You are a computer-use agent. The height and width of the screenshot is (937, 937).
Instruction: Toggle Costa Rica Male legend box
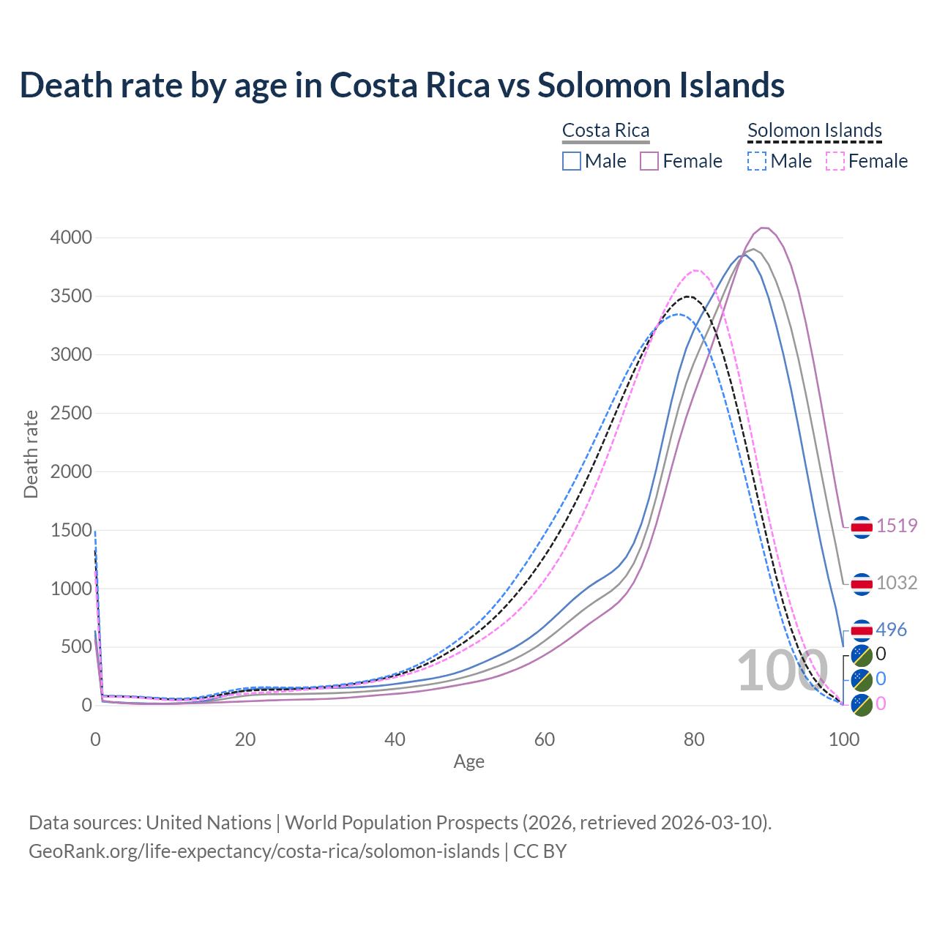[572, 161]
